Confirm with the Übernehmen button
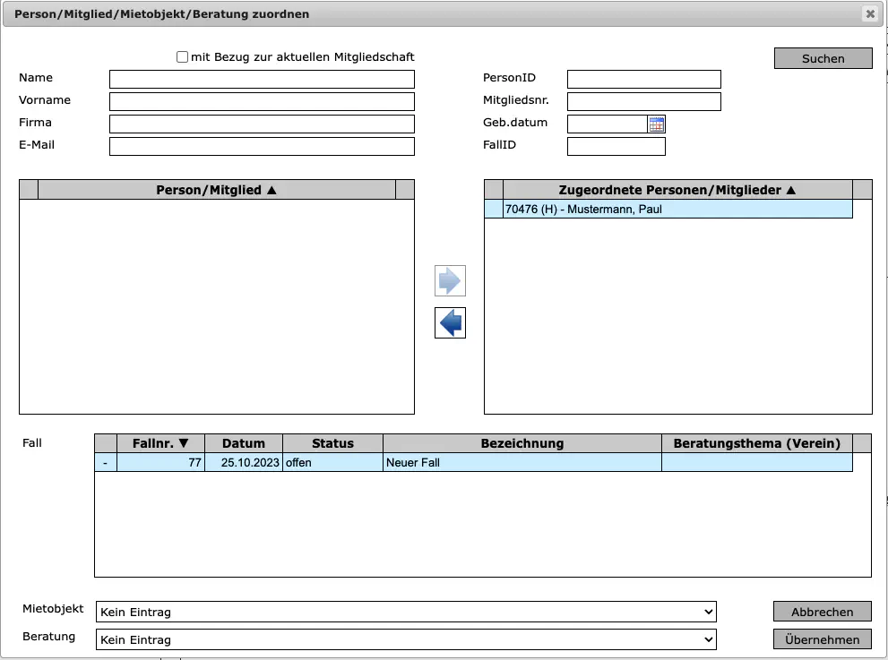The height and width of the screenshot is (660, 888). [822, 639]
